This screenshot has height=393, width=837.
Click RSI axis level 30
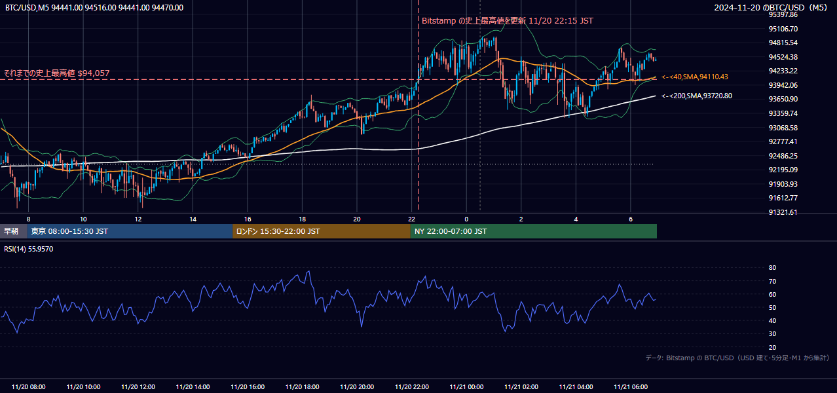click(x=772, y=334)
